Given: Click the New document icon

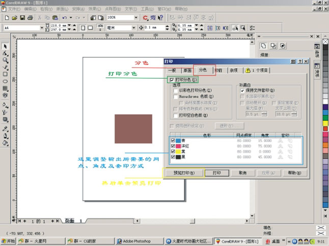Looking at the screenshot, I should [x=7, y=18].
